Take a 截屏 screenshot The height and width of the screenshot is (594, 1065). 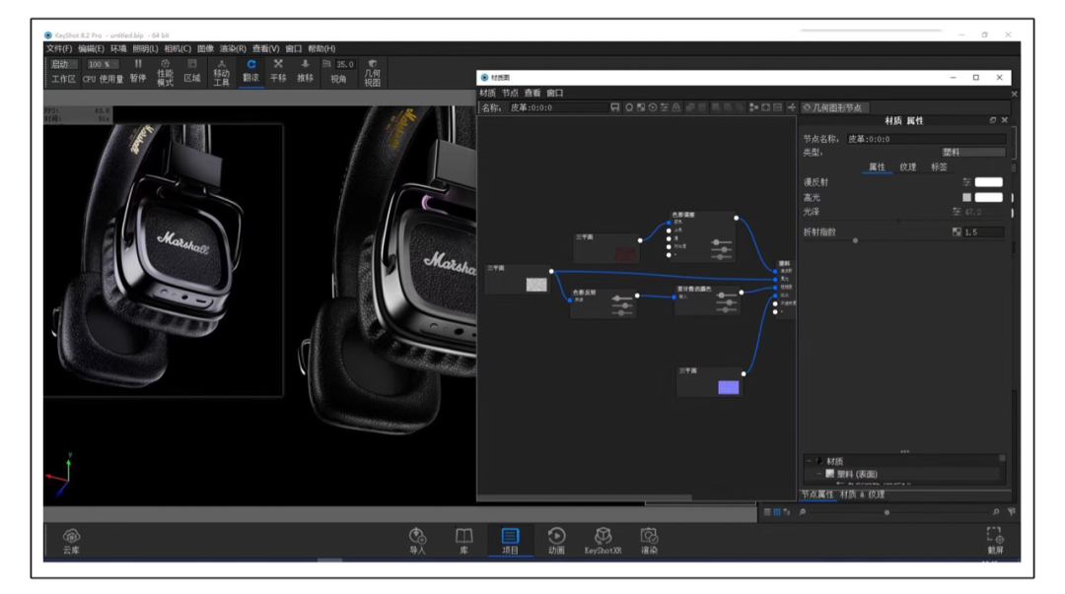[995, 541]
